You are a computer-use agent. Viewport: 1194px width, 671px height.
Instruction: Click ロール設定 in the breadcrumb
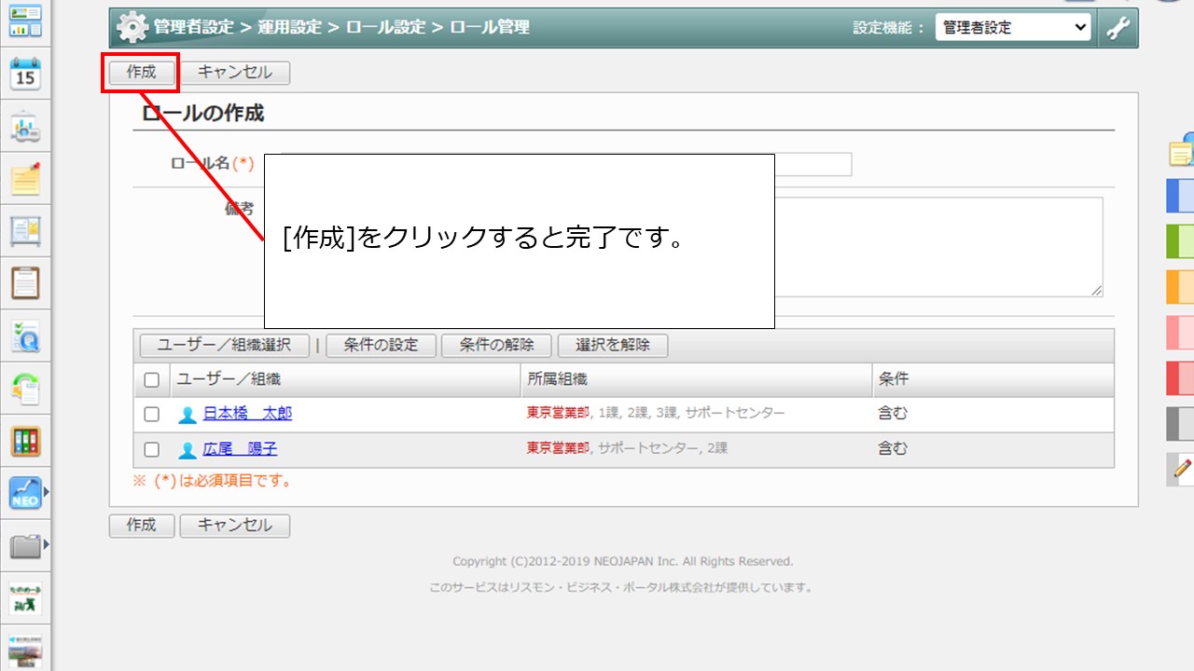pyautogui.click(x=385, y=28)
